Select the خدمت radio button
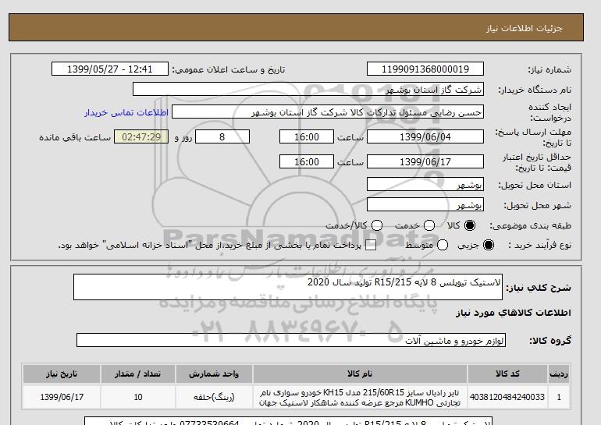This screenshot has width=601, height=425. coord(429,225)
